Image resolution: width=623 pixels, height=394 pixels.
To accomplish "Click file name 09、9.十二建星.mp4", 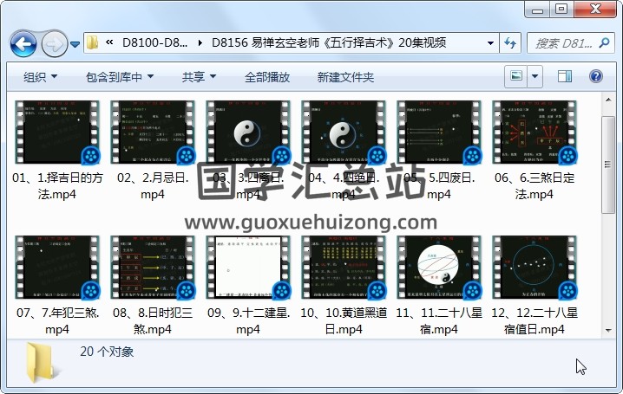I will coord(248,321).
